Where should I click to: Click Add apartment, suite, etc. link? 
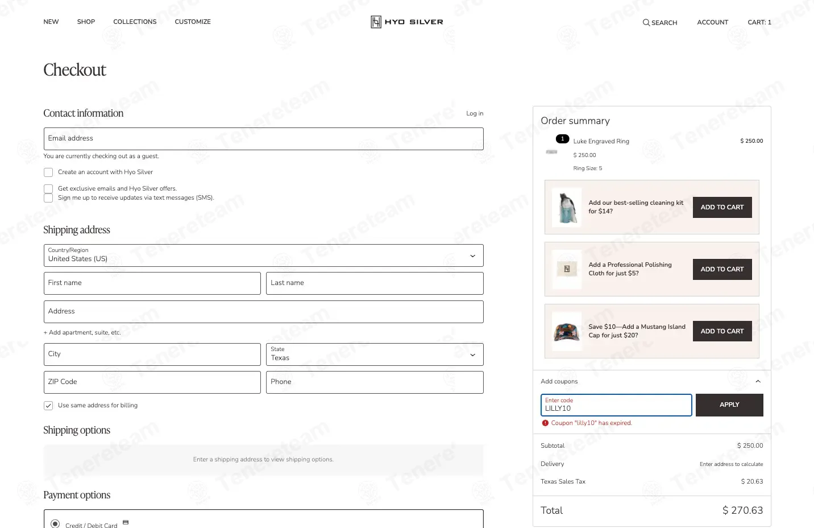(x=82, y=333)
